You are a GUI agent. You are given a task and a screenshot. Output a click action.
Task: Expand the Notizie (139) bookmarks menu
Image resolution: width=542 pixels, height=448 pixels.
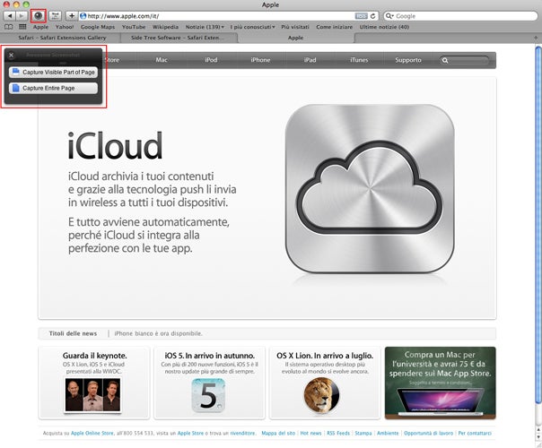tap(205, 27)
